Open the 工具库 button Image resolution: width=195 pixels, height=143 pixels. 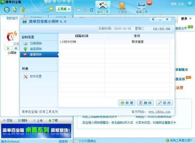(x=64, y=9)
